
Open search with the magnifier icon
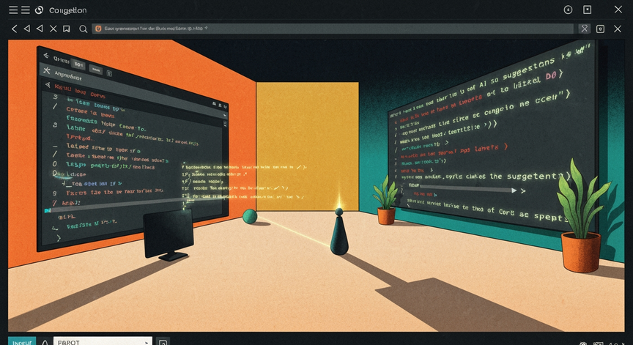pyautogui.click(x=84, y=29)
